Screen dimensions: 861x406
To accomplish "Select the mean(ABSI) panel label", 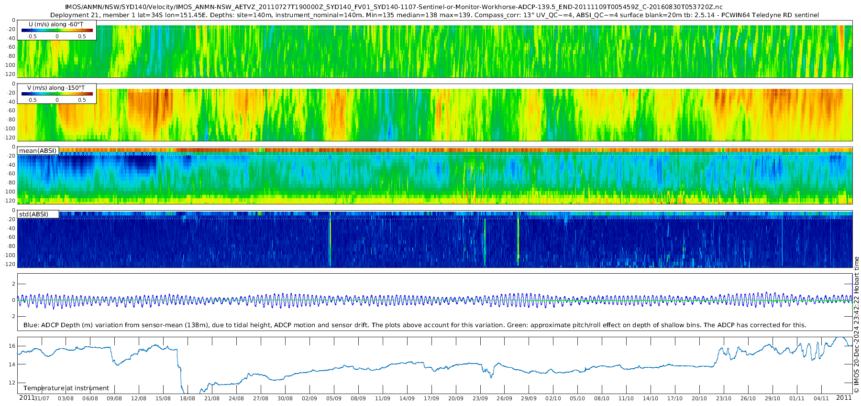I will [x=38, y=151].
